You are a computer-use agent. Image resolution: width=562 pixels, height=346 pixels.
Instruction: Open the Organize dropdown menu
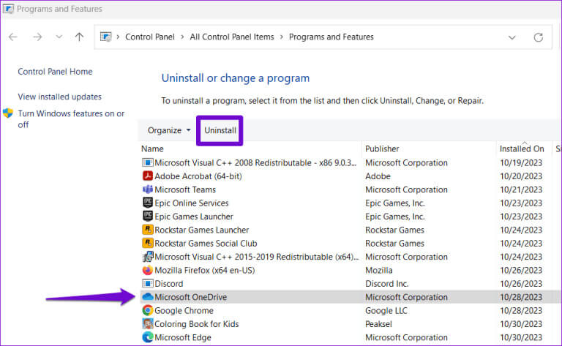tap(169, 130)
